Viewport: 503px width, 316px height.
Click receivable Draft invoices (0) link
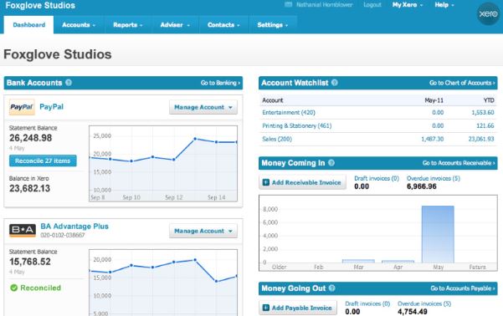click(x=377, y=178)
